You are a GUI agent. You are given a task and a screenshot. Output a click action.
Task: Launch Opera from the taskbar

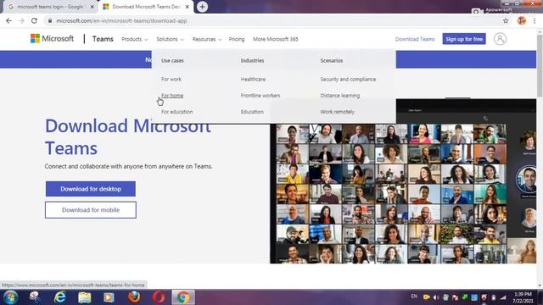point(159,297)
